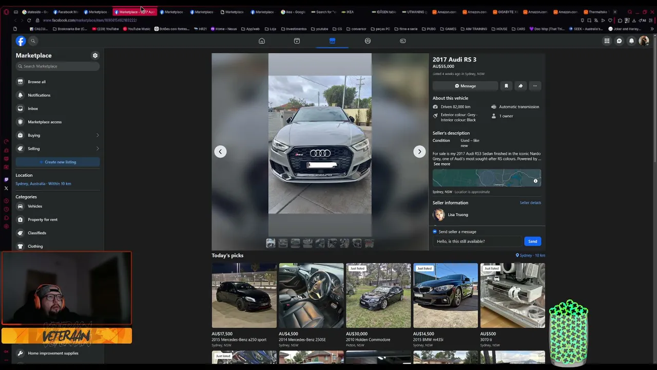
Task: Open the listing location map
Action: (487, 178)
